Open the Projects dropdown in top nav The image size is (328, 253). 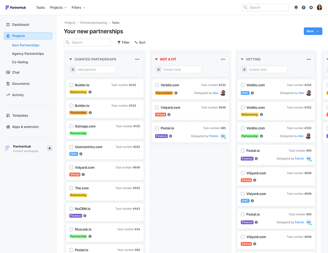coord(58,8)
